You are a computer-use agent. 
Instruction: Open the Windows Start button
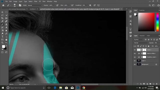[x=3, y=88]
